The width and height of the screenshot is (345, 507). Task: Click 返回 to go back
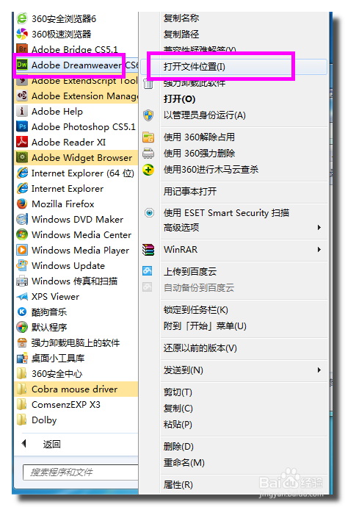(51, 445)
